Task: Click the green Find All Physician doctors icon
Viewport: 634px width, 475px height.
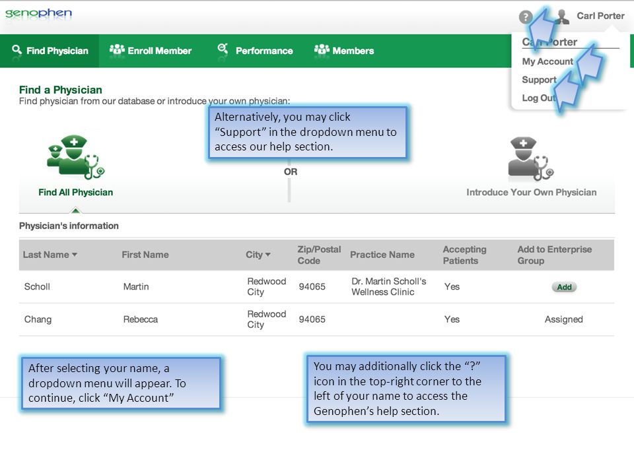Action: point(75,158)
